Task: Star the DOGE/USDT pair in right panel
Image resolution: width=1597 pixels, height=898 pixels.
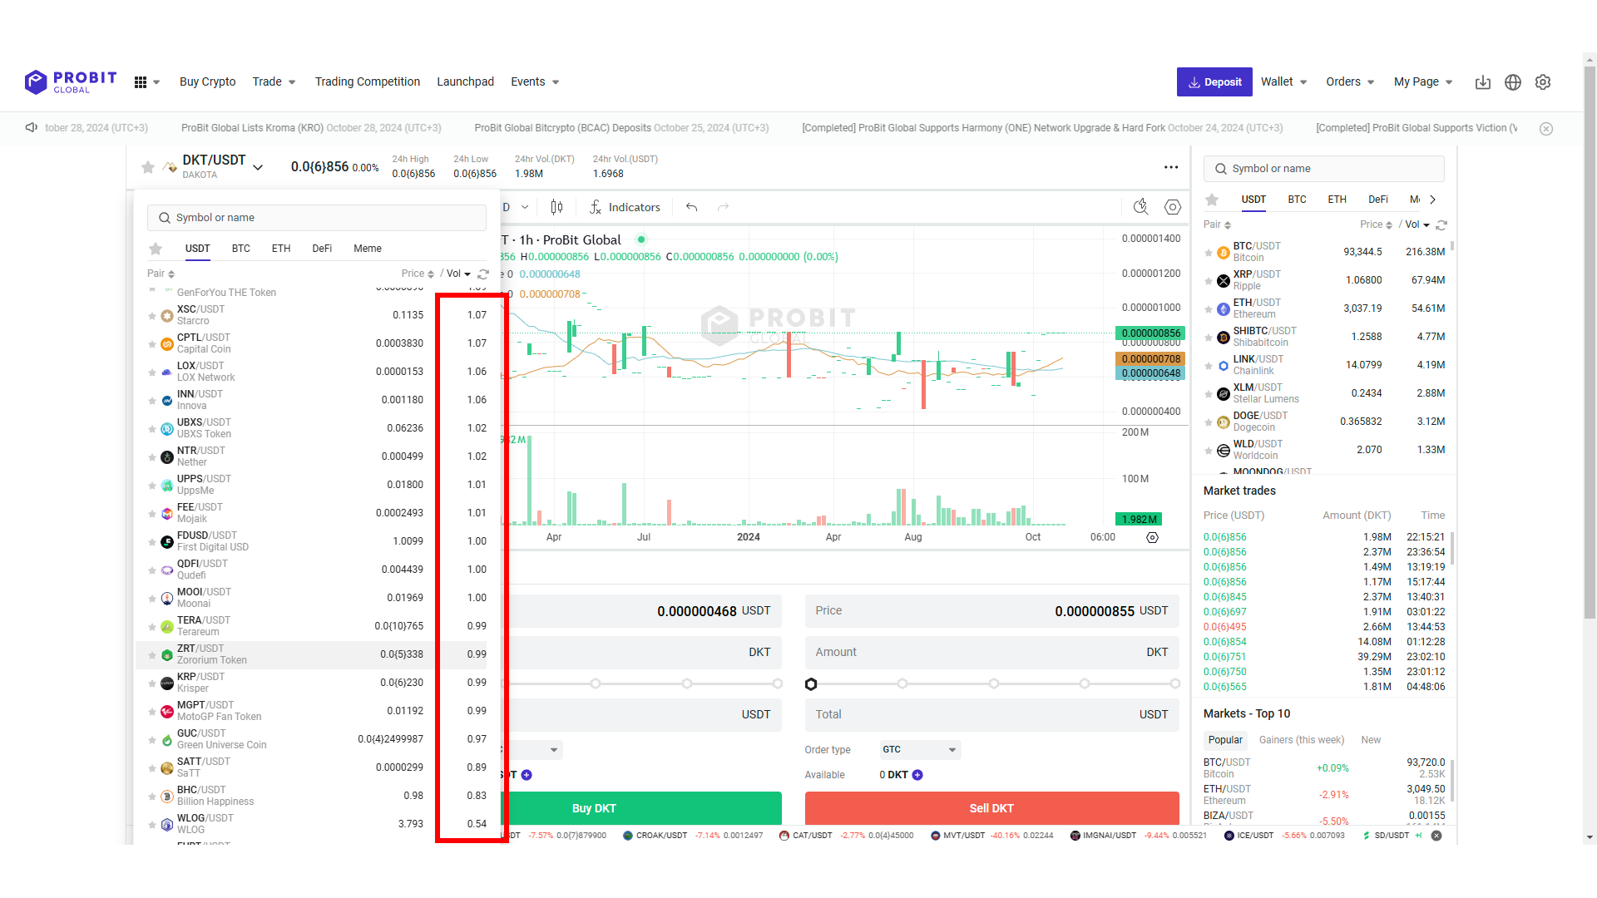Action: click(1209, 422)
